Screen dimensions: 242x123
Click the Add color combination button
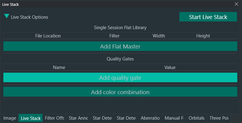(x=120, y=92)
